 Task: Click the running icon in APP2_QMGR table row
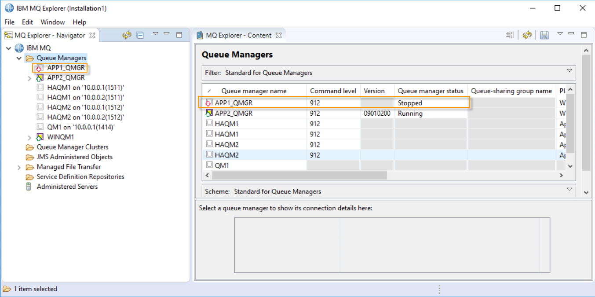209,113
